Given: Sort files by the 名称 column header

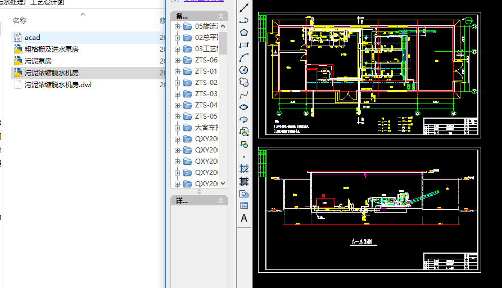Looking at the screenshot, I should coord(20,20).
